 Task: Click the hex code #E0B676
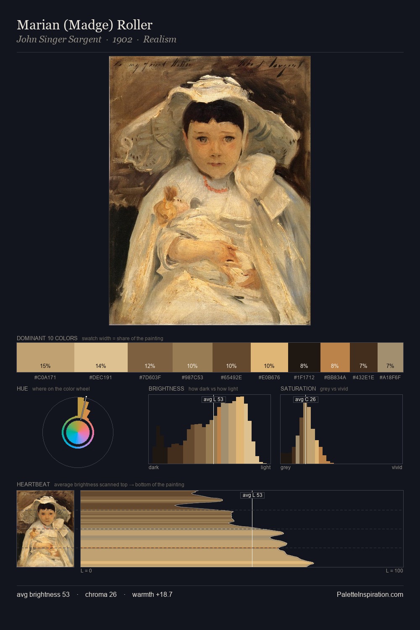269,378
